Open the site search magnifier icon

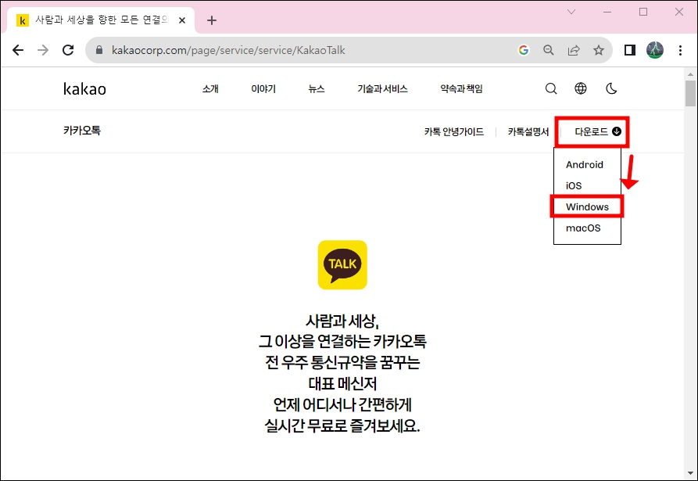pos(551,88)
